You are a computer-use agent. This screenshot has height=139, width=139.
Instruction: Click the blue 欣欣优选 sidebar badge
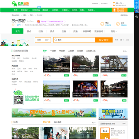click(136, 7)
